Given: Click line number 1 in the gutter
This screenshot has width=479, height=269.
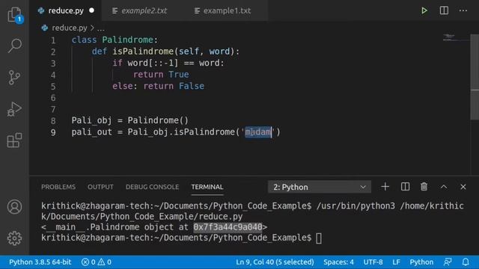Looking at the screenshot, I should (x=53, y=40).
